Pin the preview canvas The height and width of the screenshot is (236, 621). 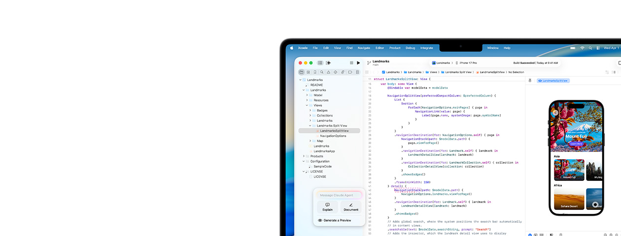click(530, 80)
